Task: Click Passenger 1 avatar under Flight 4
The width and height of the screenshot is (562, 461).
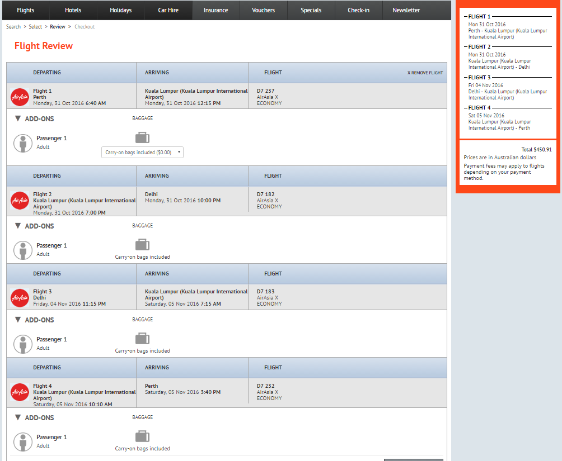Action: click(x=23, y=442)
